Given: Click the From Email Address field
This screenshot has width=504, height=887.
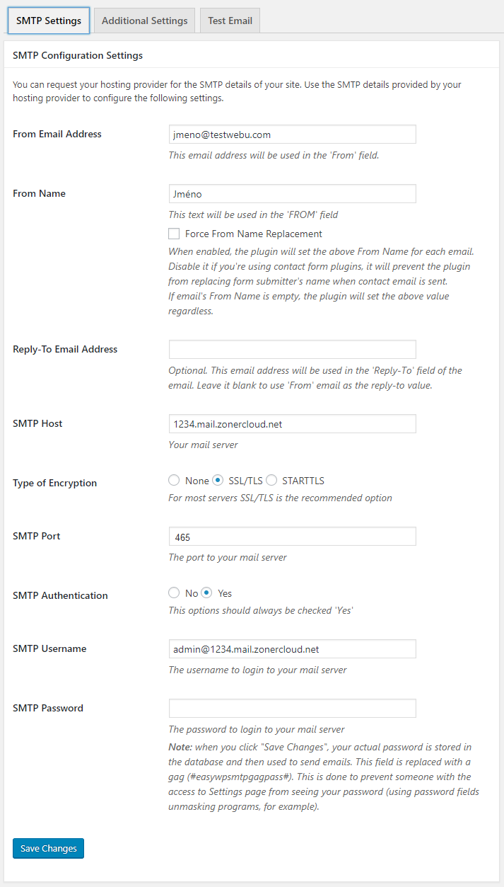Looking at the screenshot, I should tap(292, 135).
